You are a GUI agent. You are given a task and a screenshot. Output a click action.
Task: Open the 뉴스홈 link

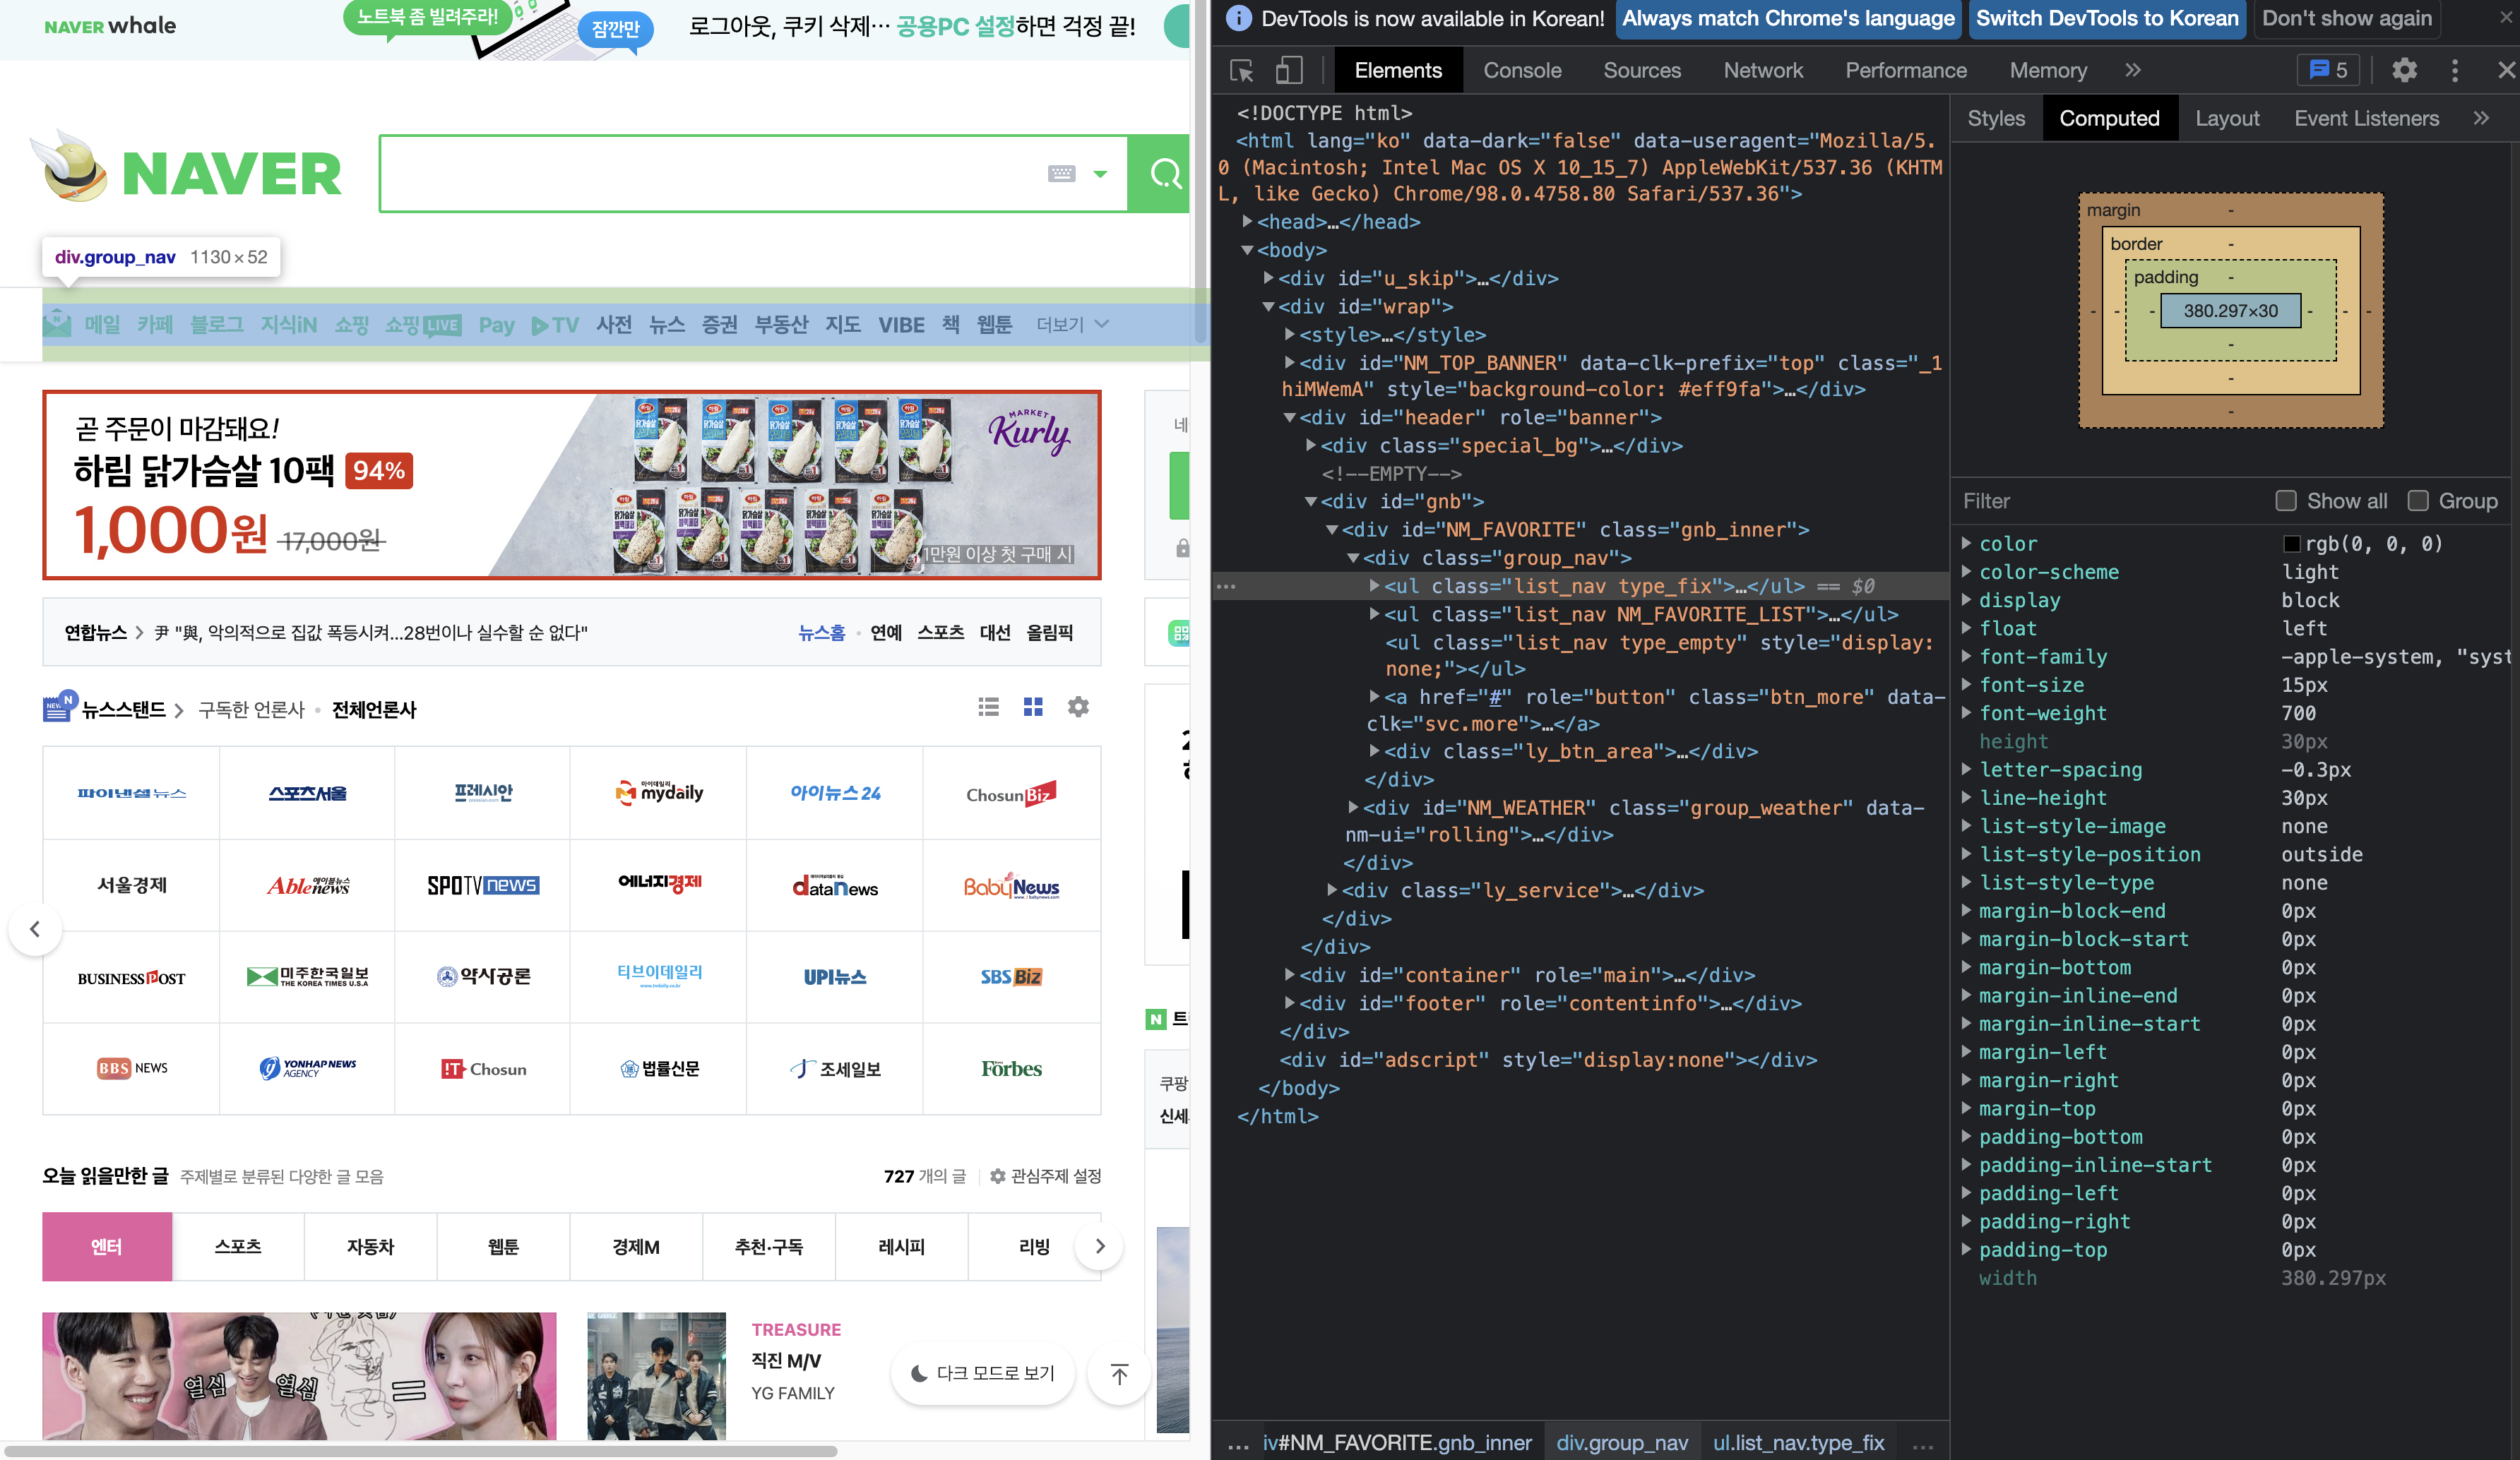coord(821,633)
